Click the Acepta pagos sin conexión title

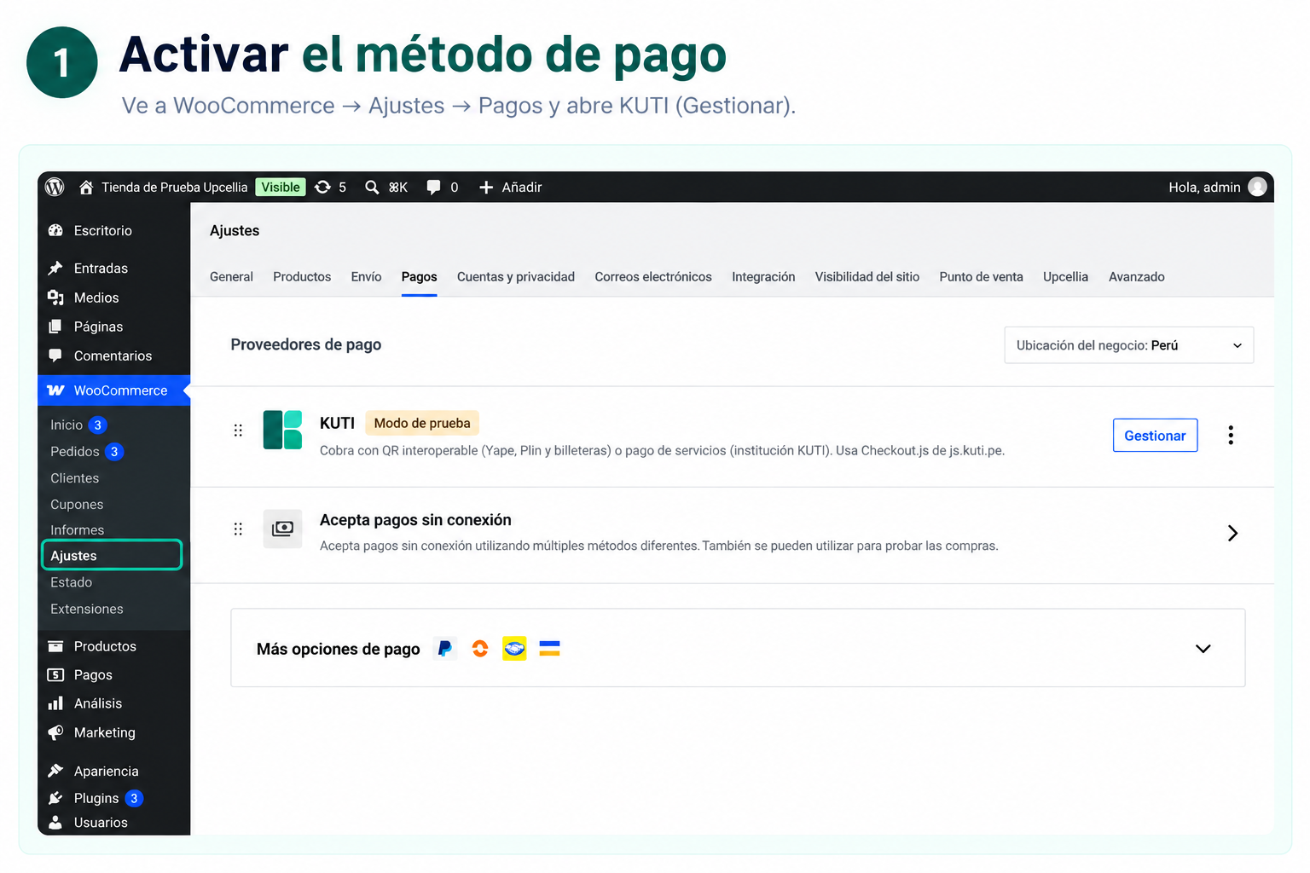click(x=415, y=520)
